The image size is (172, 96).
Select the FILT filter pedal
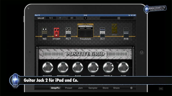[x=68, y=33]
